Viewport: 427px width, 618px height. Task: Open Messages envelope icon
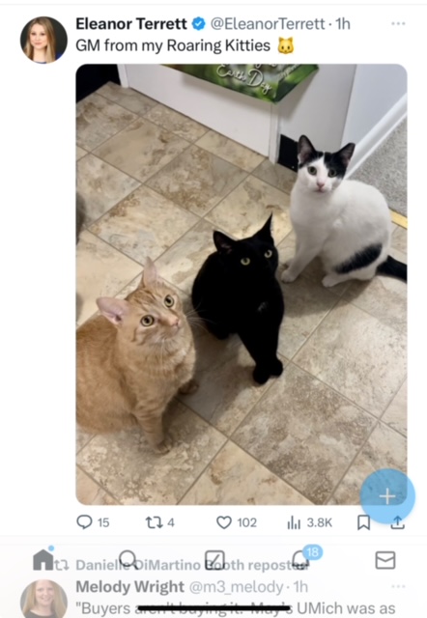(x=385, y=560)
